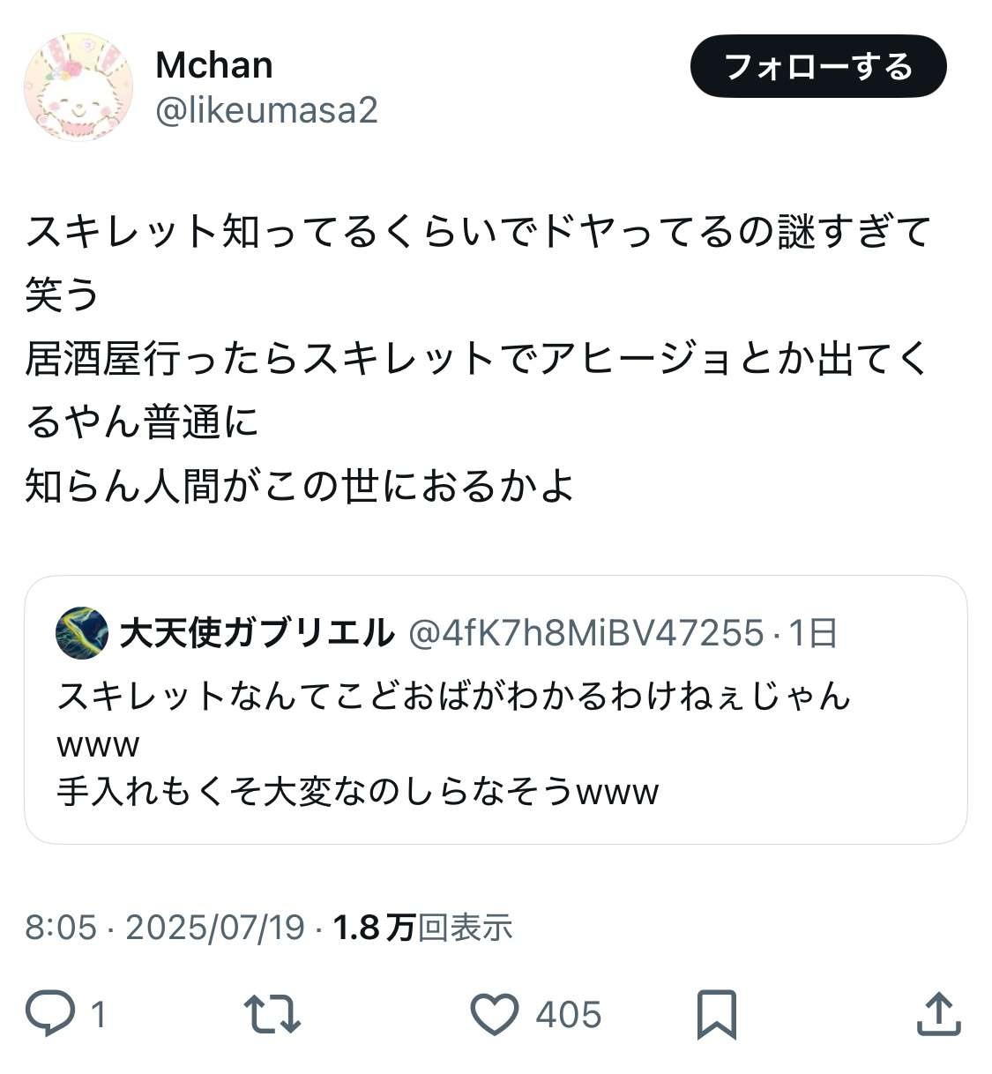Tap the quoted post's 1日 timestamp
Viewport: 992px width, 1074px height.
click(812, 633)
